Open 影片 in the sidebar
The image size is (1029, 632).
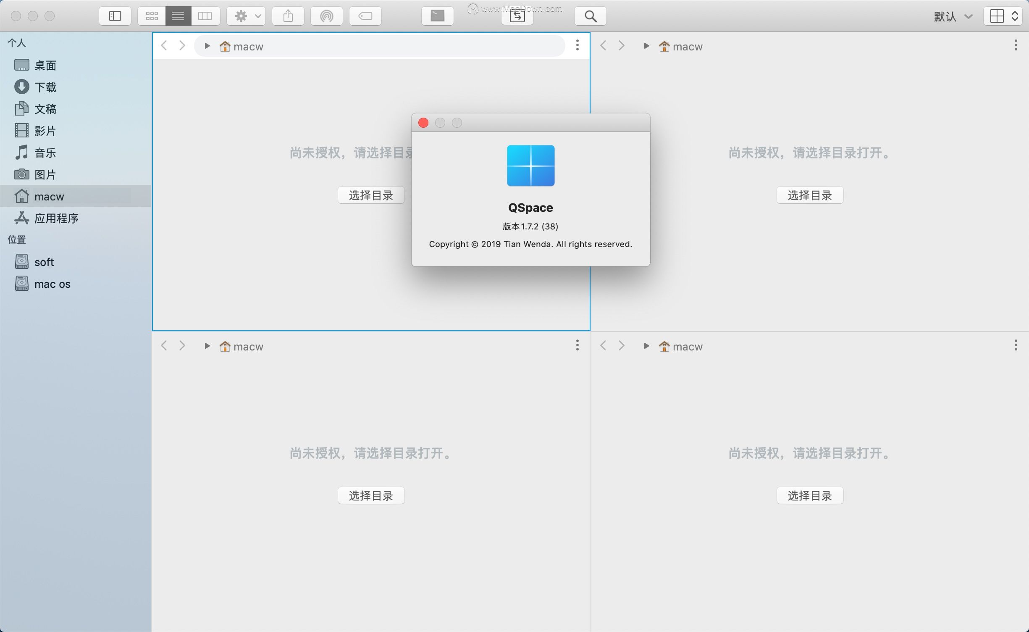point(76,131)
